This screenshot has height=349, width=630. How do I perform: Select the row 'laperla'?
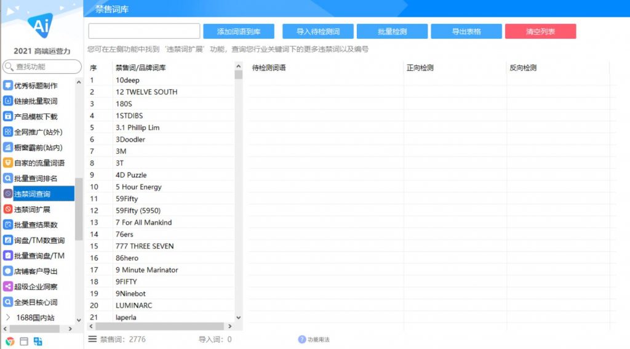tap(161, 317)
